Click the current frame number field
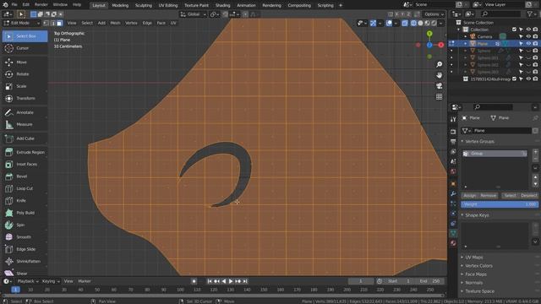 tap(361, 281)
